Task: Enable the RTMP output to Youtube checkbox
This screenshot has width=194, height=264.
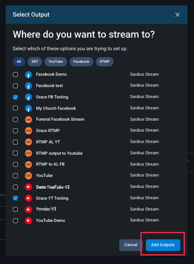Action: pos(15,153)
